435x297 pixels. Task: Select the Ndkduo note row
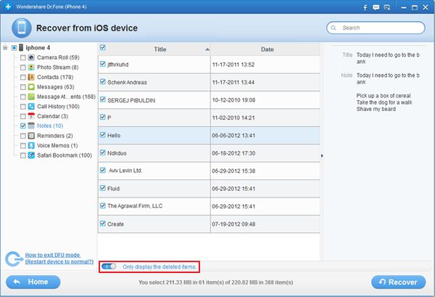coord(209,153)
